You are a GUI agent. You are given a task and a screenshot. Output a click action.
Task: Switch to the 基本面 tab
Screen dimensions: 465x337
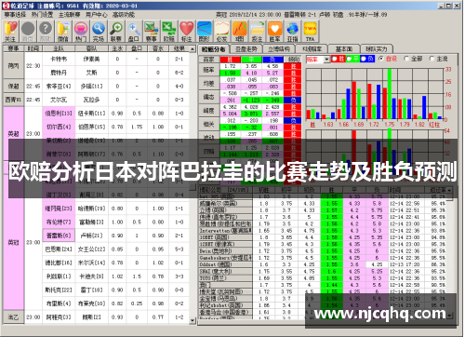[x=344, y=49]
